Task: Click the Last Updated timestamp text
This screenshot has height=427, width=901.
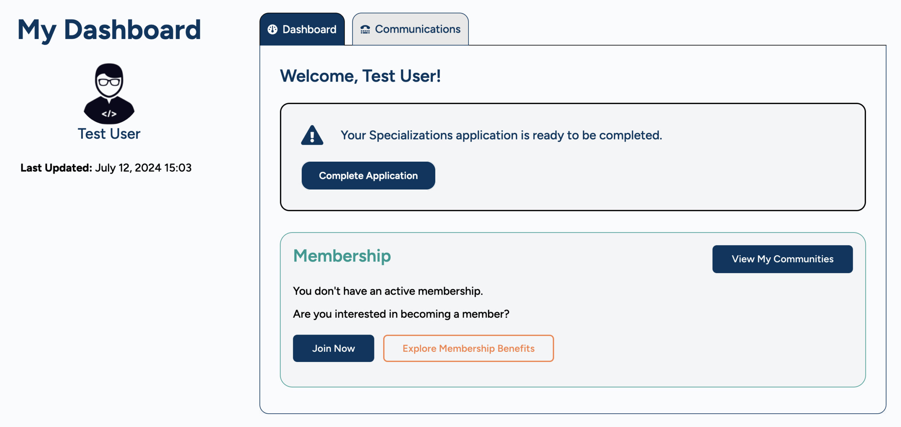Action: 106,168
